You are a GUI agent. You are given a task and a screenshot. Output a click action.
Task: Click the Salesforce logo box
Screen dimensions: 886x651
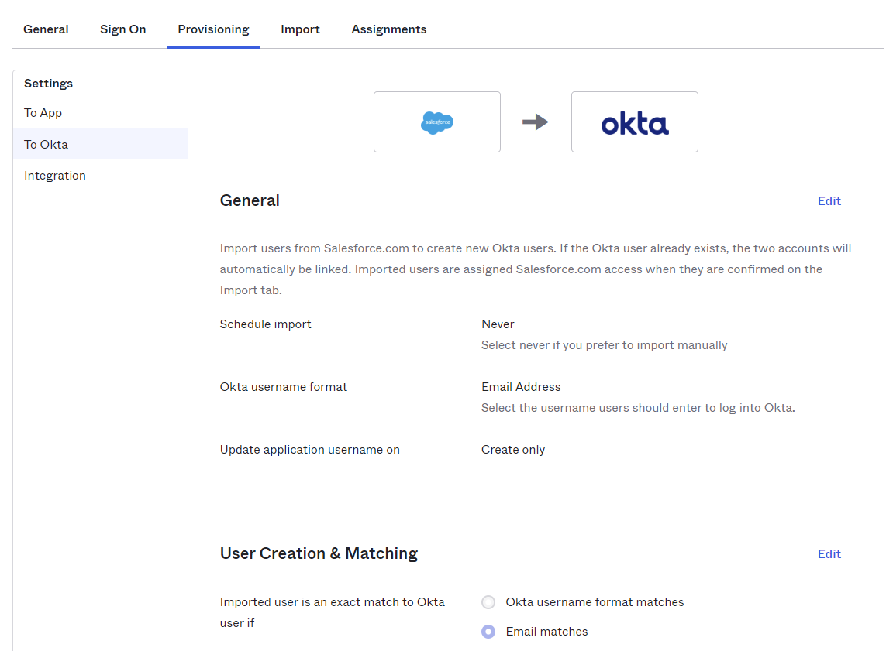point(436,122)
